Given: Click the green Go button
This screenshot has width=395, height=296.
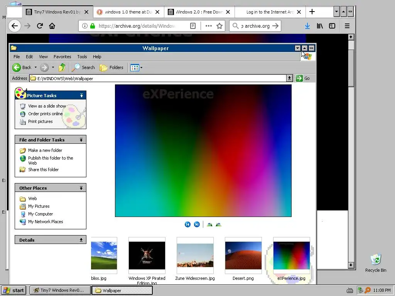Looking at the screenshot, I should click(x=302, y=78).
